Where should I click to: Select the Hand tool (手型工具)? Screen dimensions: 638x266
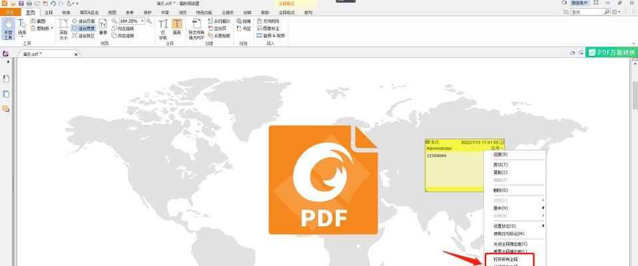pyautogui.click(x=8, y=29)
